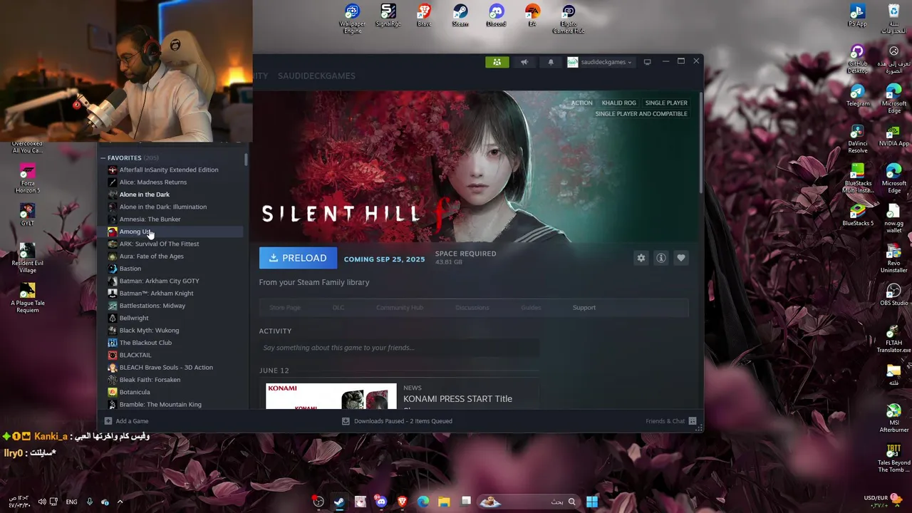Open Steam VR/display mode icon in title bar
Viewport: 912px width, 513px height.
point(647,62)
